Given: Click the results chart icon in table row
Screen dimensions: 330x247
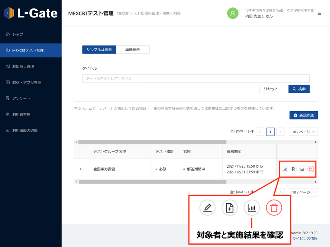Looking at the screenshot, I should 302,169.
